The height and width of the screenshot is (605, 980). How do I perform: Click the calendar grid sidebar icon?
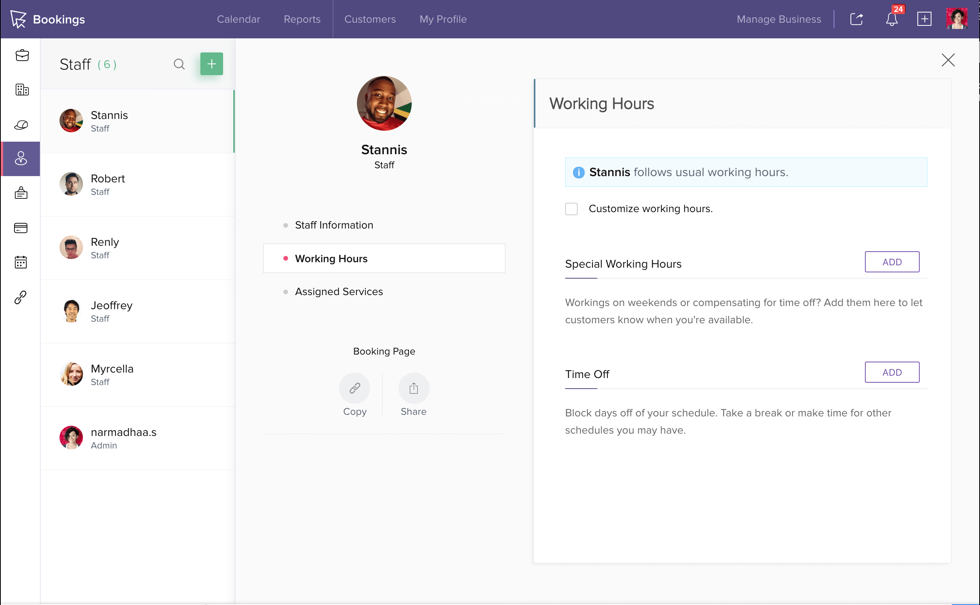tap(21, 263)
